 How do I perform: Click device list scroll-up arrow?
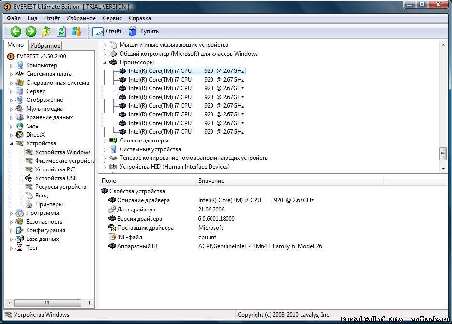pyautogui.click(x=443, y=44)
